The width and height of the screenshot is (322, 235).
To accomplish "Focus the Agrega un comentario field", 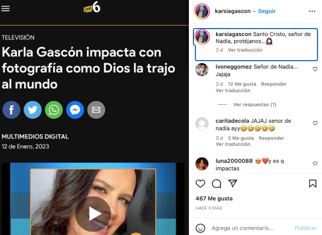I will 243,228.
